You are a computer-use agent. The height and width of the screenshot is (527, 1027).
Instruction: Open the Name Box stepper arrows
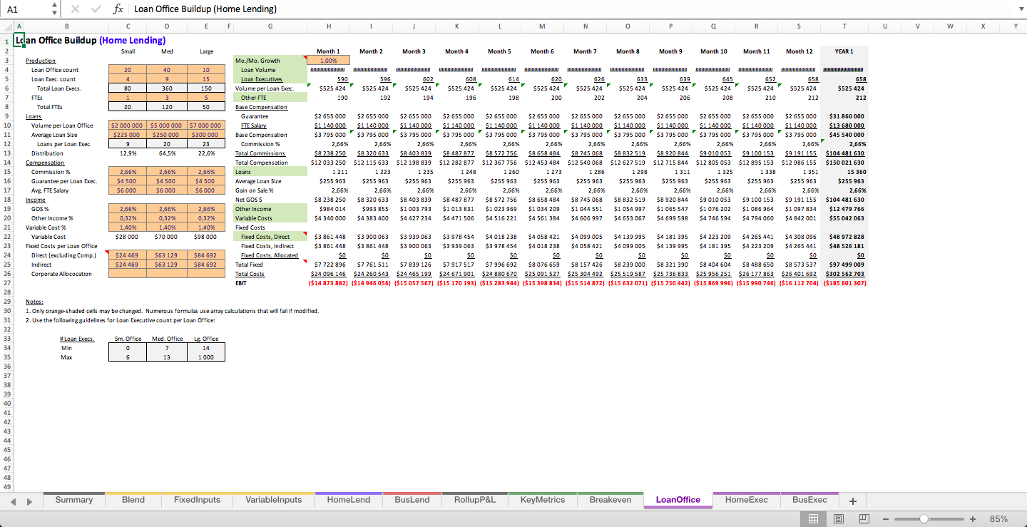55,9
